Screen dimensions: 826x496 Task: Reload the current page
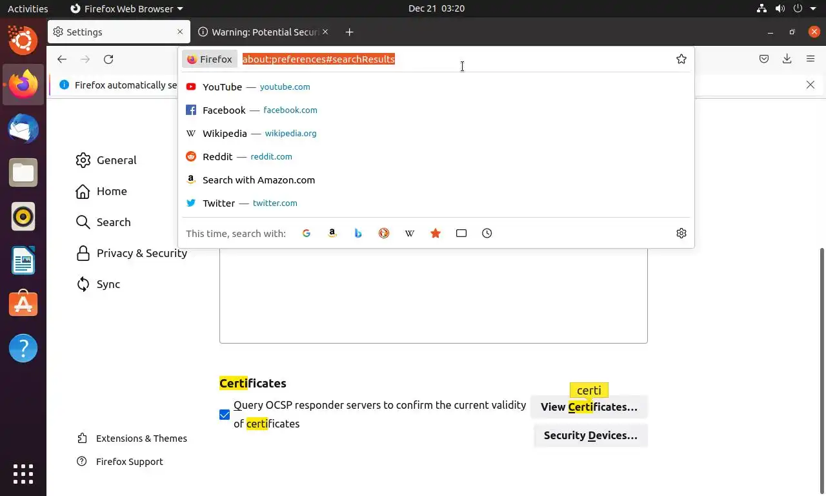pos(108,59)
